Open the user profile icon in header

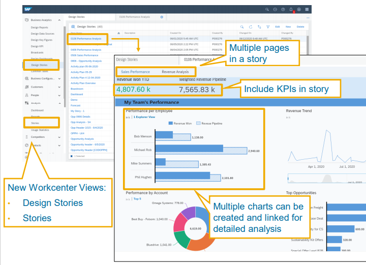click(x=299, y=9)
